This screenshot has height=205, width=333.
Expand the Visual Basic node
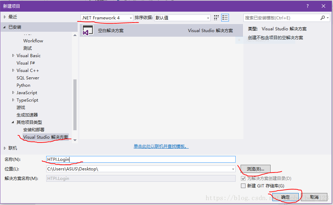tap(13, 55)
